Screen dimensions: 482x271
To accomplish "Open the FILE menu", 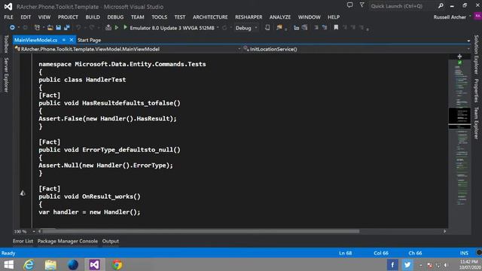I will (8, 17).
